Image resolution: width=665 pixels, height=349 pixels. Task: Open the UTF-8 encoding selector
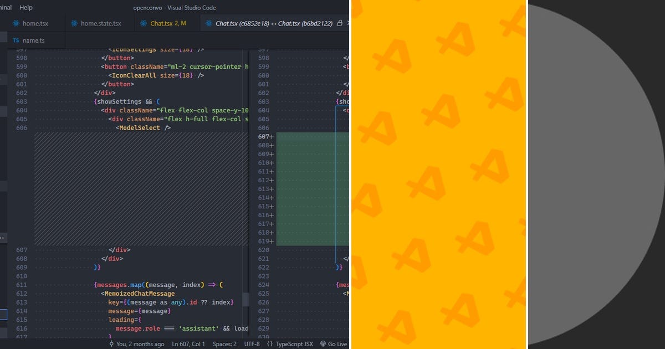pos(252,344)
